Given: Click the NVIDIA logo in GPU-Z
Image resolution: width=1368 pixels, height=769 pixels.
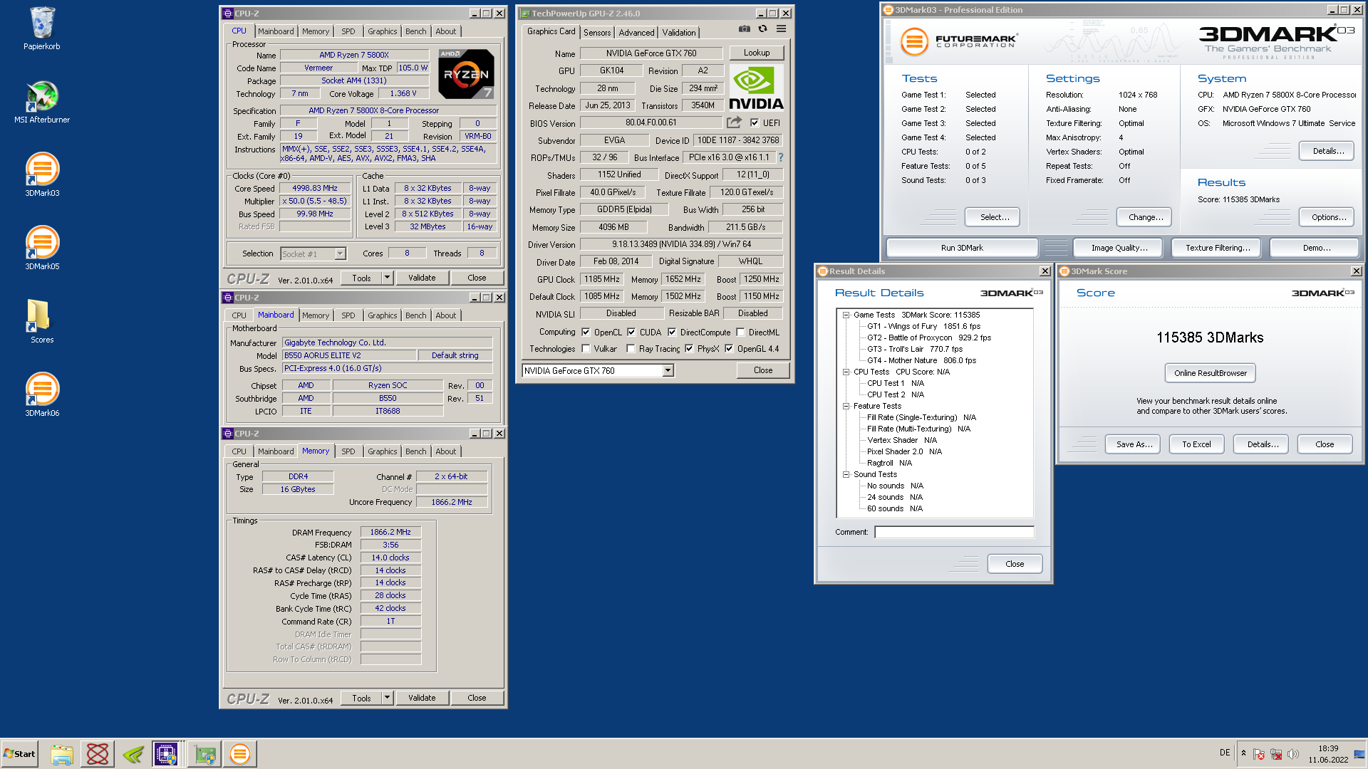Looking at the screenshot, I should pos(756,88).
